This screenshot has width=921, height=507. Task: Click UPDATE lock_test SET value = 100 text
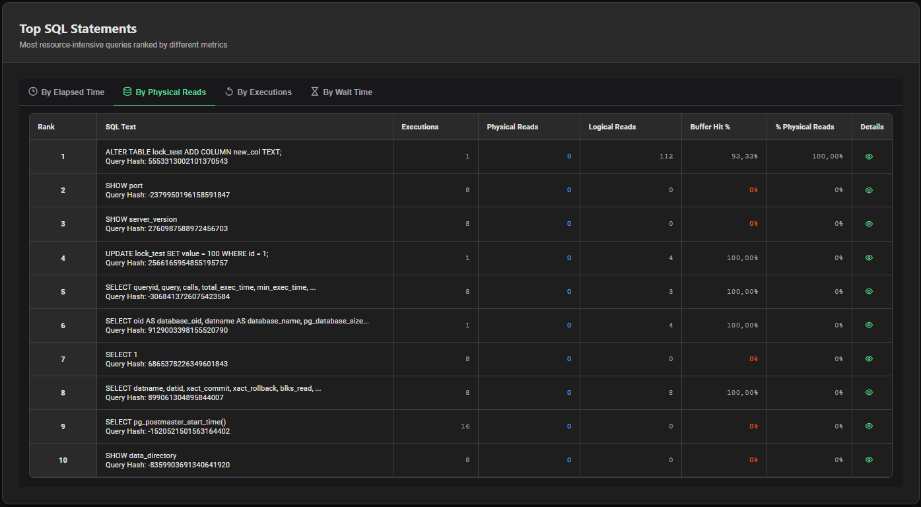(187, 253)
